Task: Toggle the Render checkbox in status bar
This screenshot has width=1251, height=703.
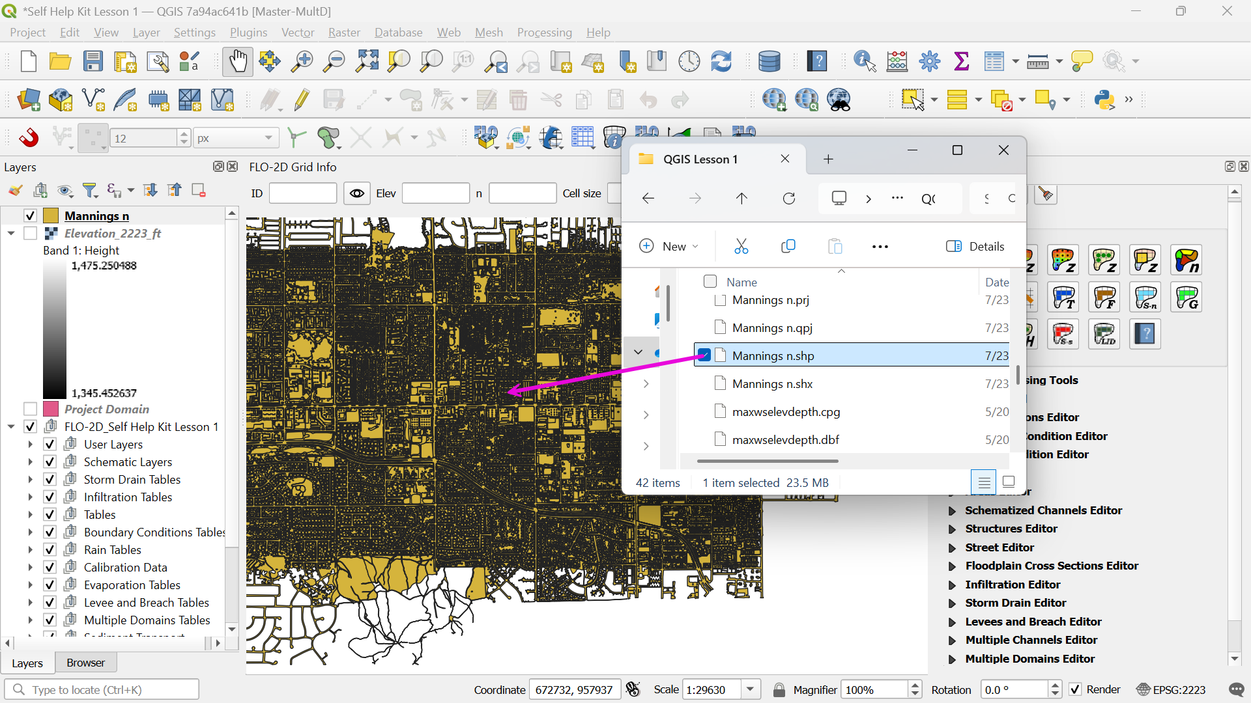Action: 1075,689
